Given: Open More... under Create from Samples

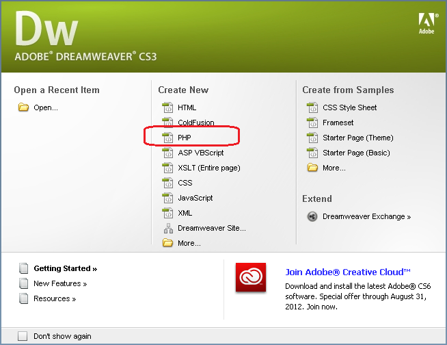Looking at the screenshot, I should click(x=334, y=168).
